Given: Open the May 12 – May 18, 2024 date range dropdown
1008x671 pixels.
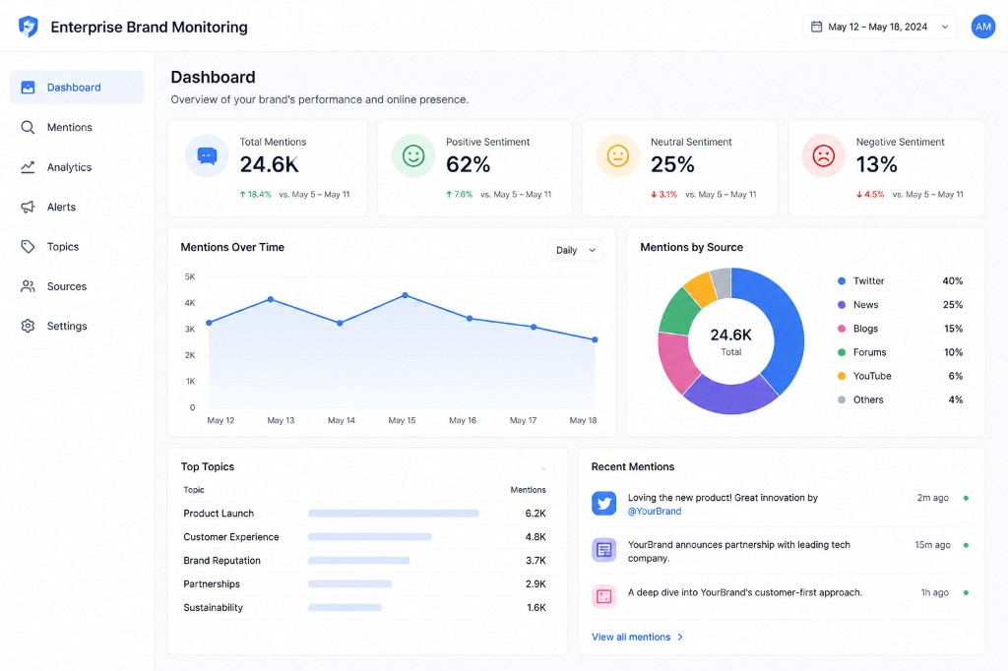Looking at the screenshot, I should (x=879, y=27).
